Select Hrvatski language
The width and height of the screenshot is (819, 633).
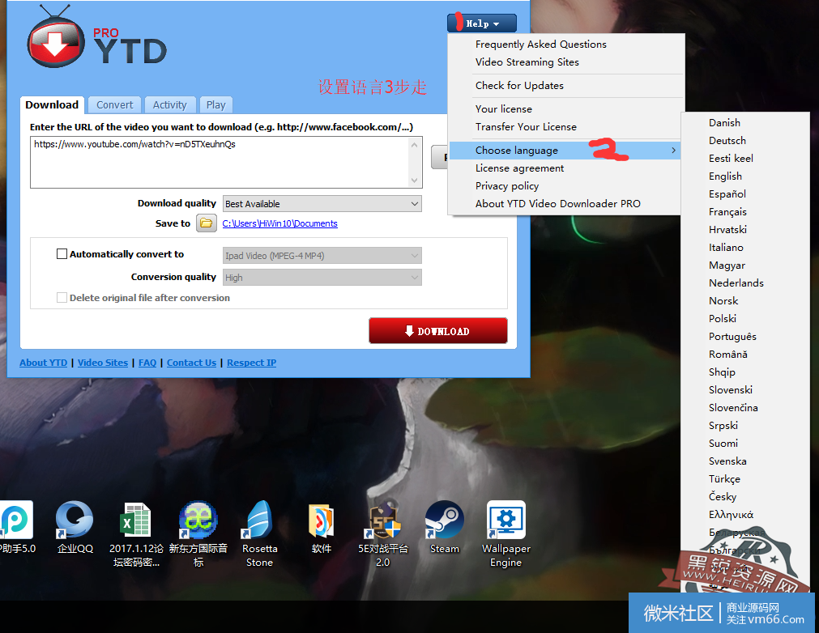[727, 230]
